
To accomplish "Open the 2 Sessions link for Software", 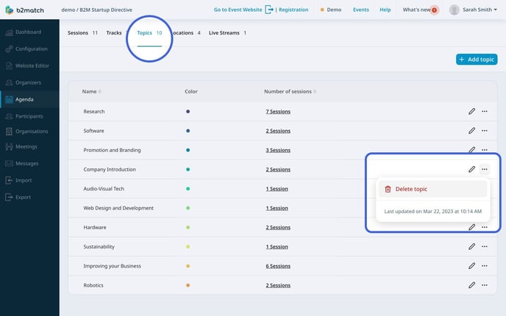I will (278, 131).
